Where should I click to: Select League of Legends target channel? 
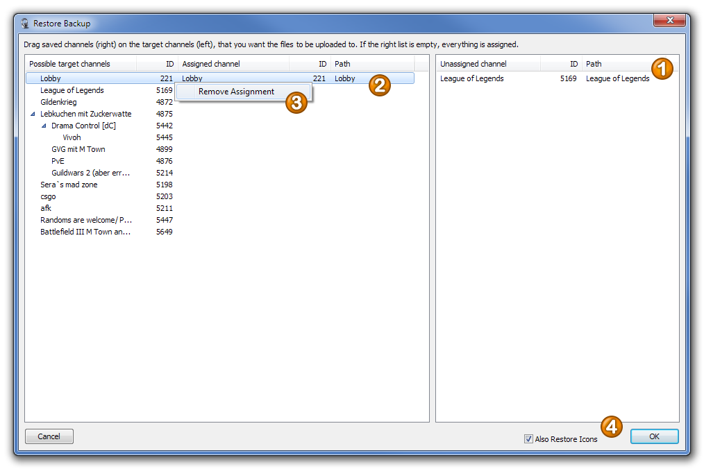[x=72, y=90]
